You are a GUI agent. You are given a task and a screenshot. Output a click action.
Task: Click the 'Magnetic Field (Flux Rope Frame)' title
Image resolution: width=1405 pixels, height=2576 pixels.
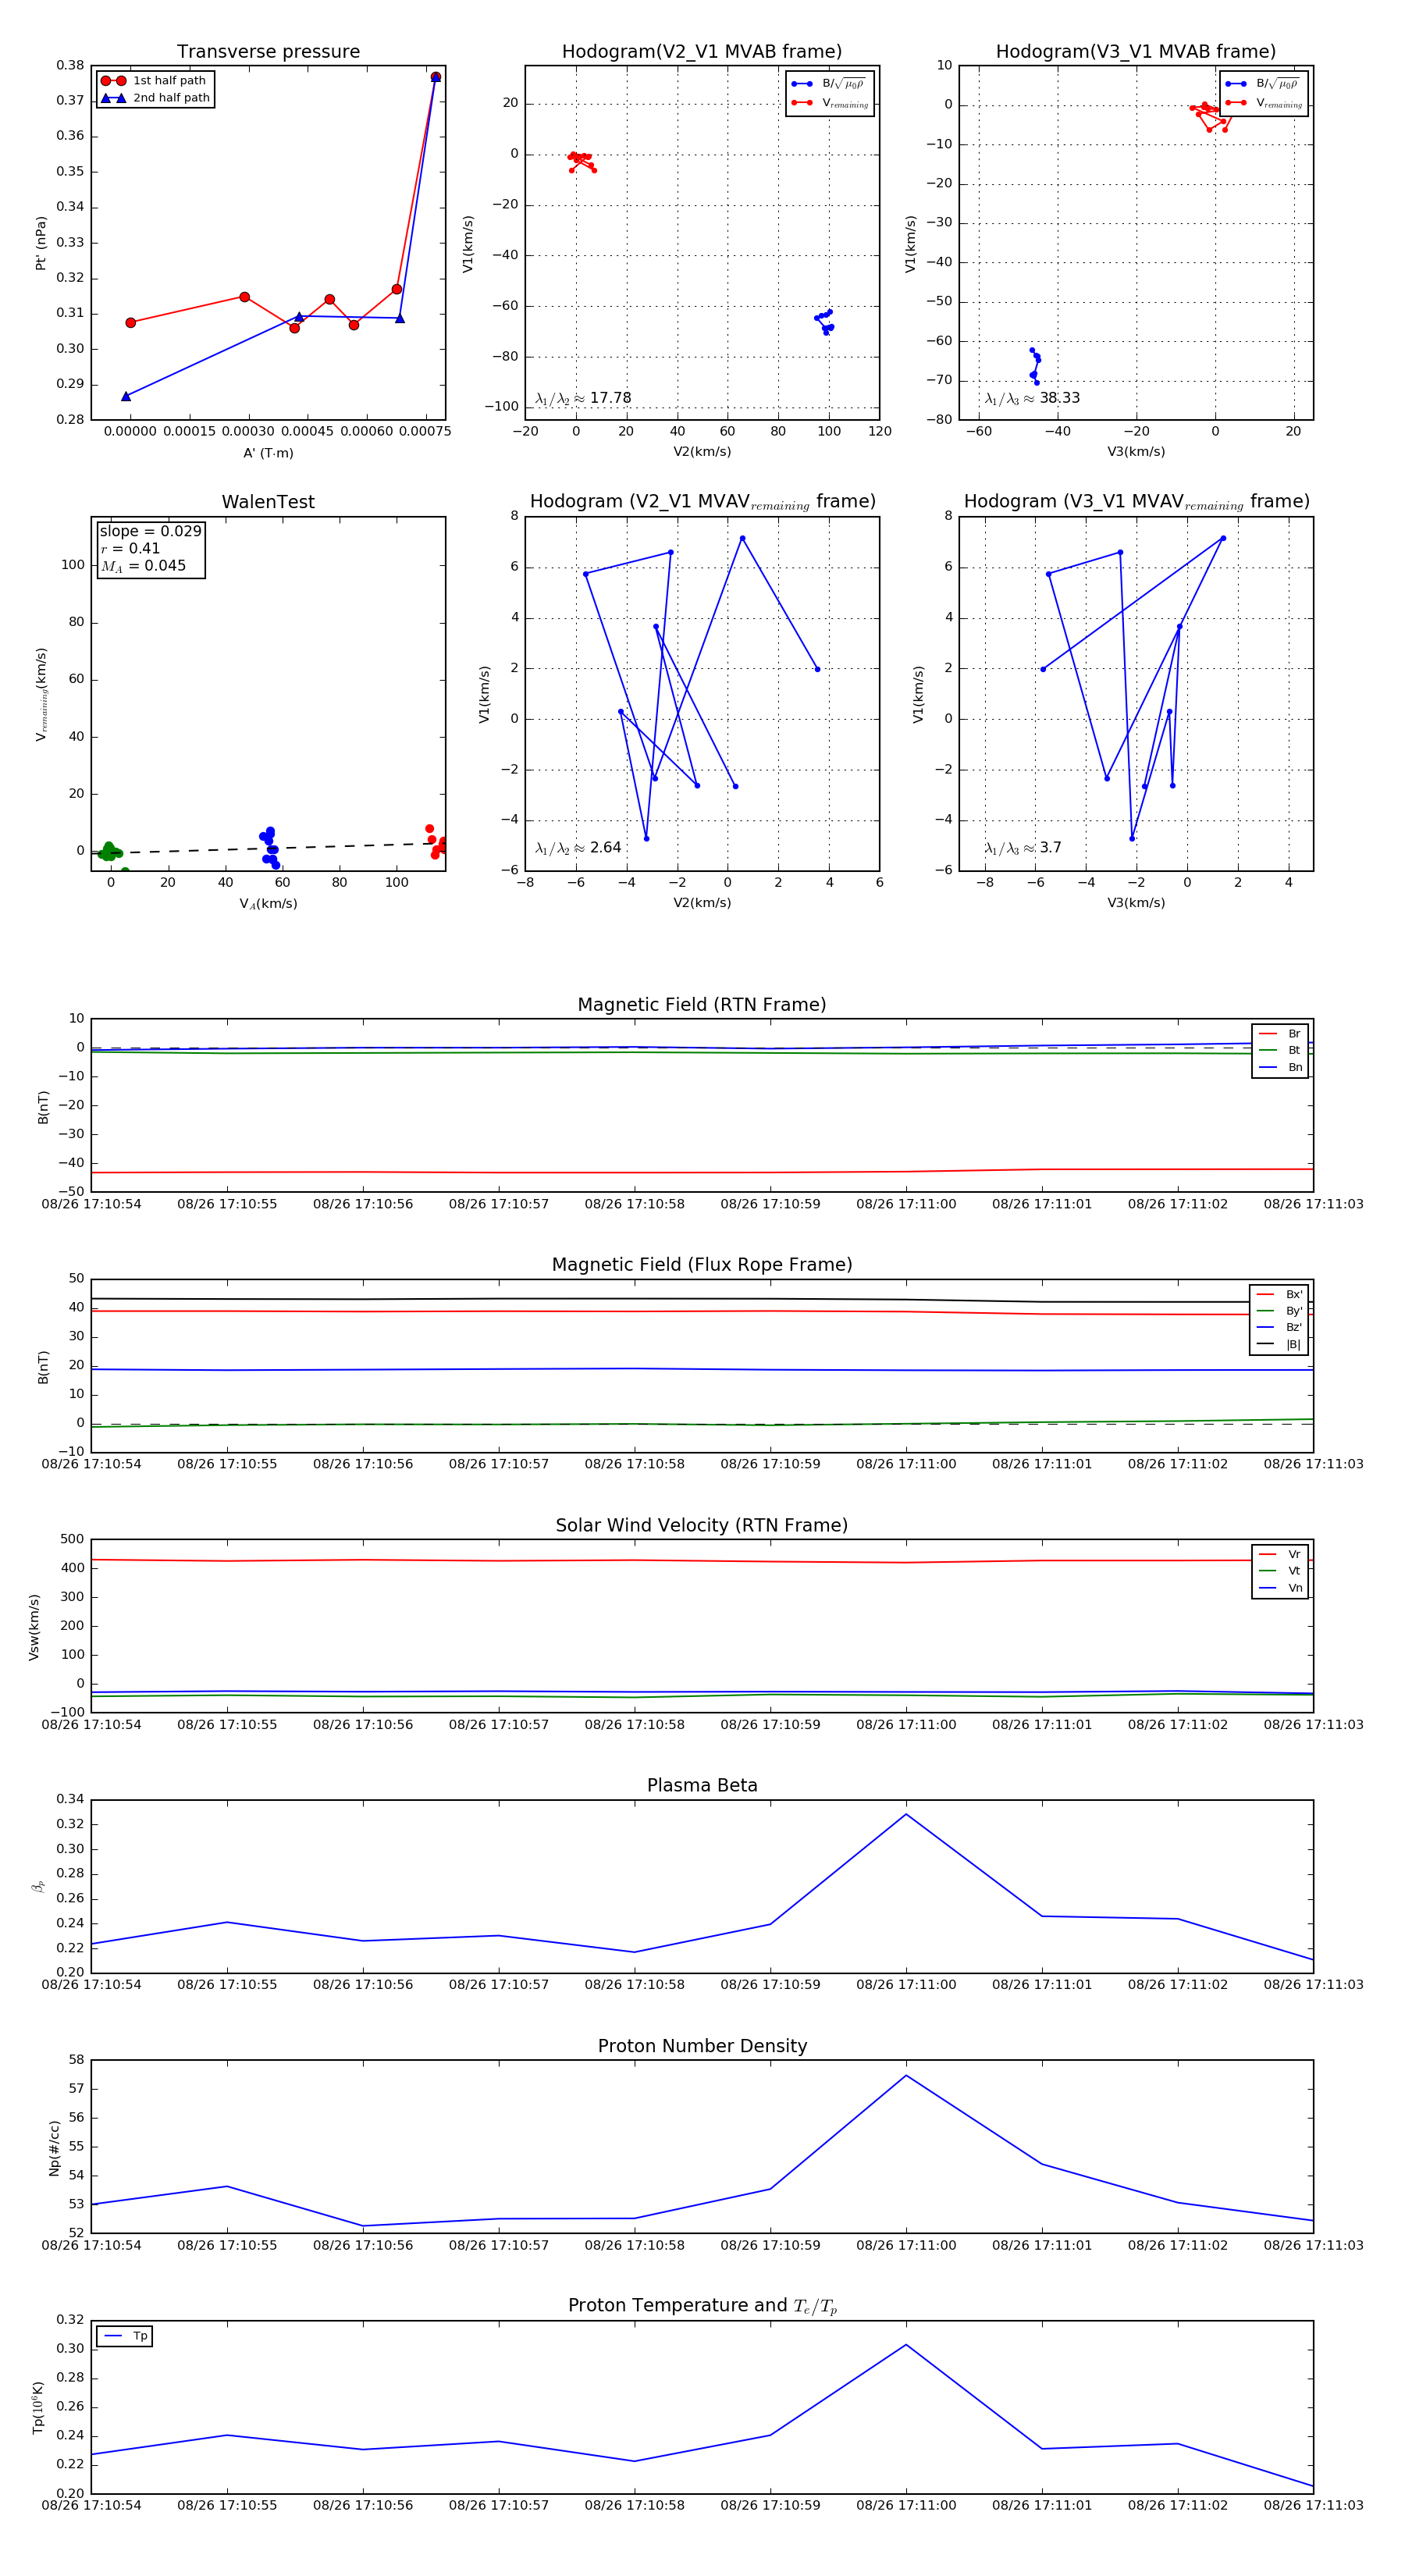click(x=702, y=1265)
